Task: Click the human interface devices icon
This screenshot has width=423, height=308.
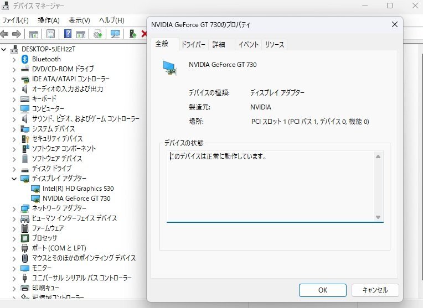Action: click(25, 218)
